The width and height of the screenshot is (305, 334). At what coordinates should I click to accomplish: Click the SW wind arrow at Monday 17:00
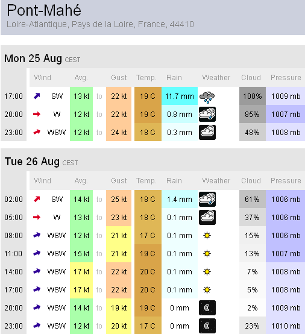[37, 96]
